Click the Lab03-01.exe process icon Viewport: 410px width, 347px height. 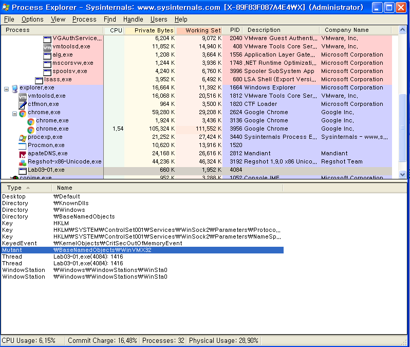23,171
